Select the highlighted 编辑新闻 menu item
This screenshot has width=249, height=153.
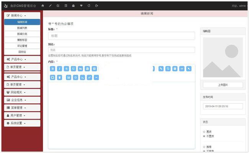click(22, 22)
